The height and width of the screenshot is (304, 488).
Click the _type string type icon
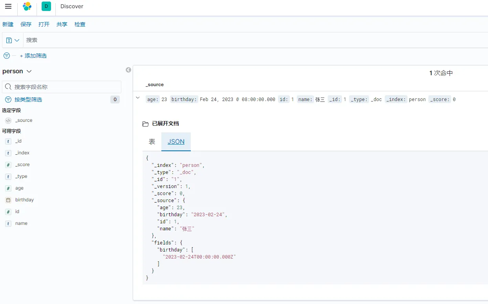pyautogui.click(x=8, y=176)
